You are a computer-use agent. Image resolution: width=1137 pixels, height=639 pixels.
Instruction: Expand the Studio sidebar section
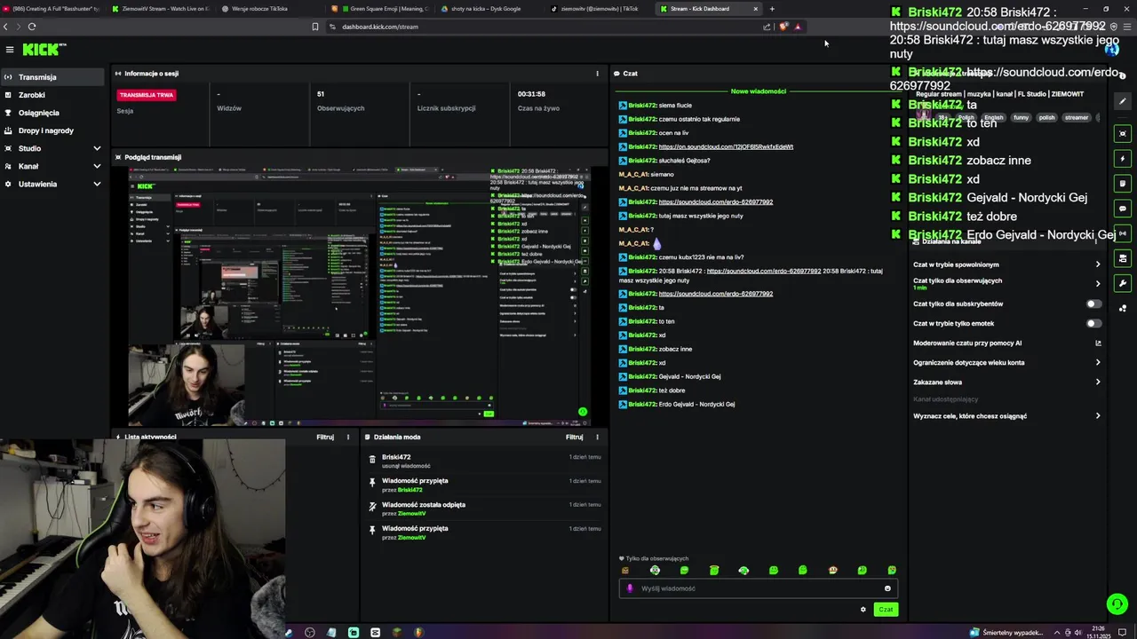click(53, 148)
